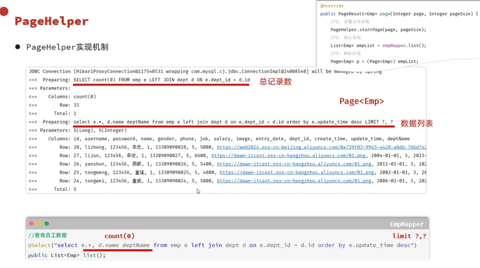Click the 'EmpMapper' window title
The height and width of the screenshot is (268, 480).
tap(407, 224)
